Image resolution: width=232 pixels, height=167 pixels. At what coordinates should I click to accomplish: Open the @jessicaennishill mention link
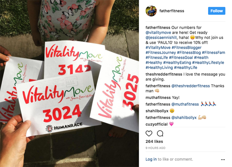pos(161,38)
